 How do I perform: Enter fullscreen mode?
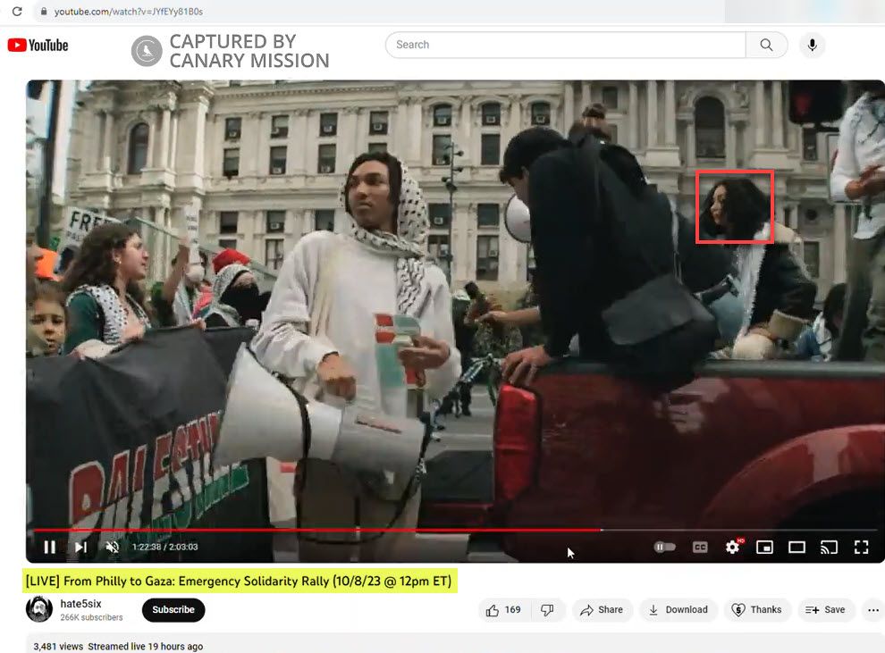click(x=861, y=547)
